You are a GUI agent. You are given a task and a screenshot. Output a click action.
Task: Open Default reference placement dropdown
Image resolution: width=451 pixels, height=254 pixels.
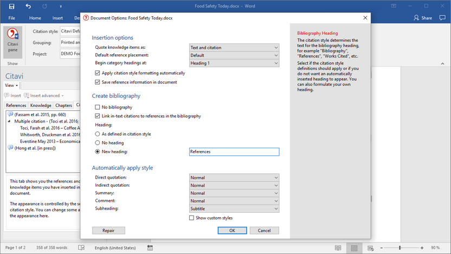(x=234, y=55)
